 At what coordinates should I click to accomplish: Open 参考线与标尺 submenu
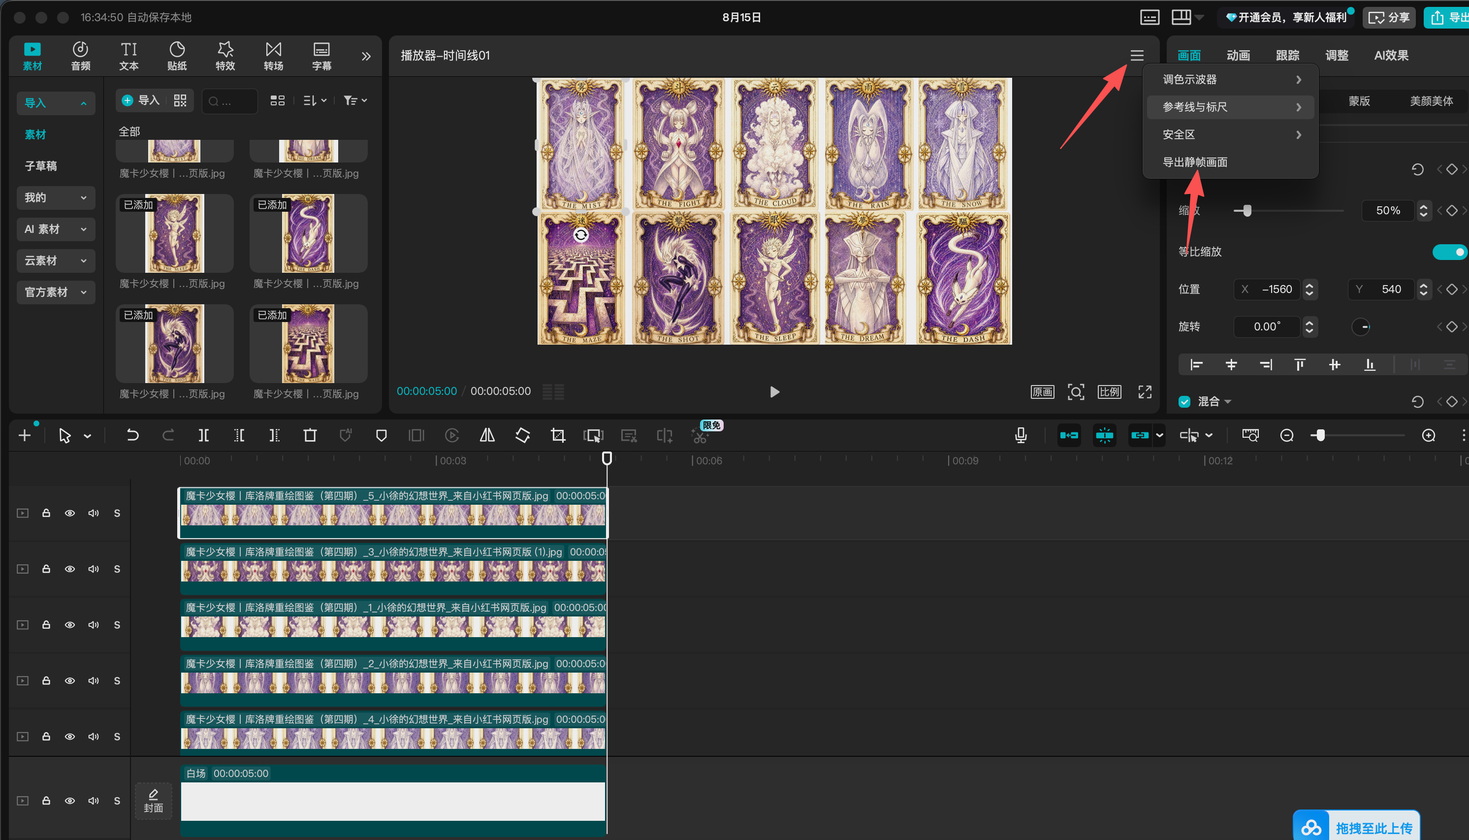coord(1230,107)
